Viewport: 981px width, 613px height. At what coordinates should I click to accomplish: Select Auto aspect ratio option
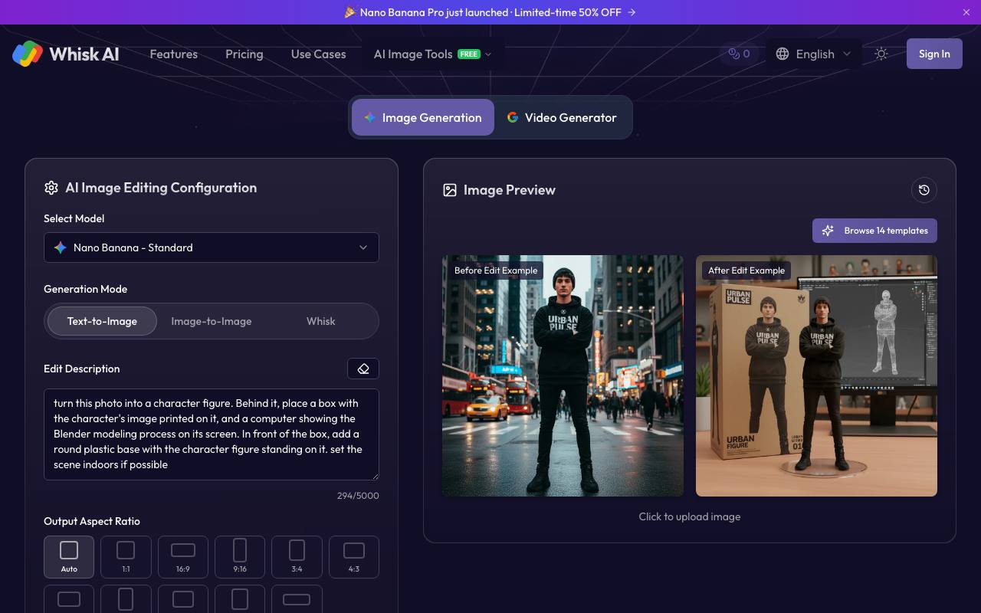pyautogui.click(x=69, y=556)
